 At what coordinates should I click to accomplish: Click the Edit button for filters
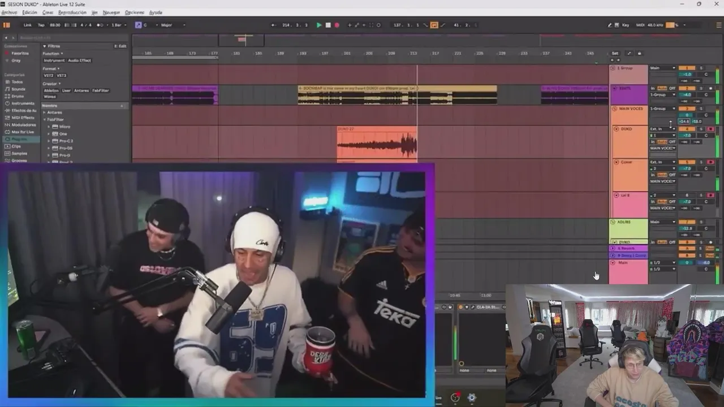pyautogui.click(x=120, y=46)
